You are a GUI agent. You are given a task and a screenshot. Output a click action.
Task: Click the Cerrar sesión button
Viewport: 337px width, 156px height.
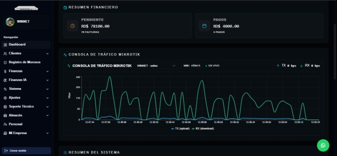coord(26,151)
